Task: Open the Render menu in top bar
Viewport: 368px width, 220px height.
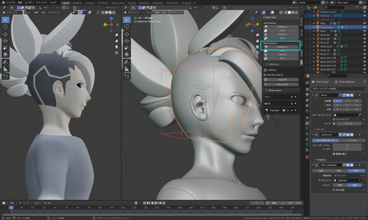Action: pos(29,2)
